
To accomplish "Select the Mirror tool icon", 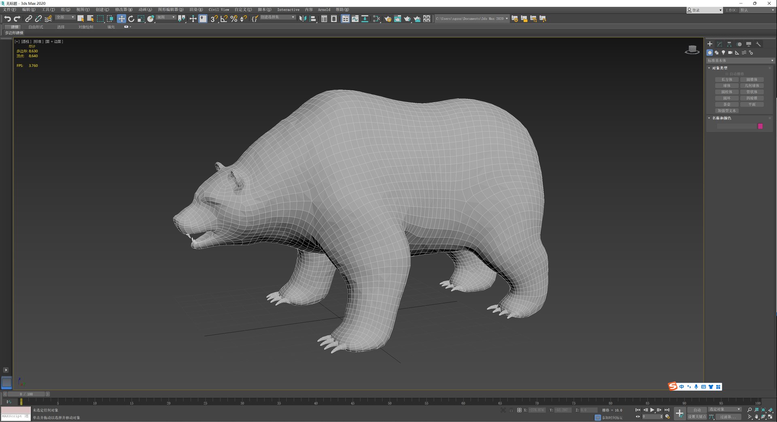I will (x=303, y=19).
